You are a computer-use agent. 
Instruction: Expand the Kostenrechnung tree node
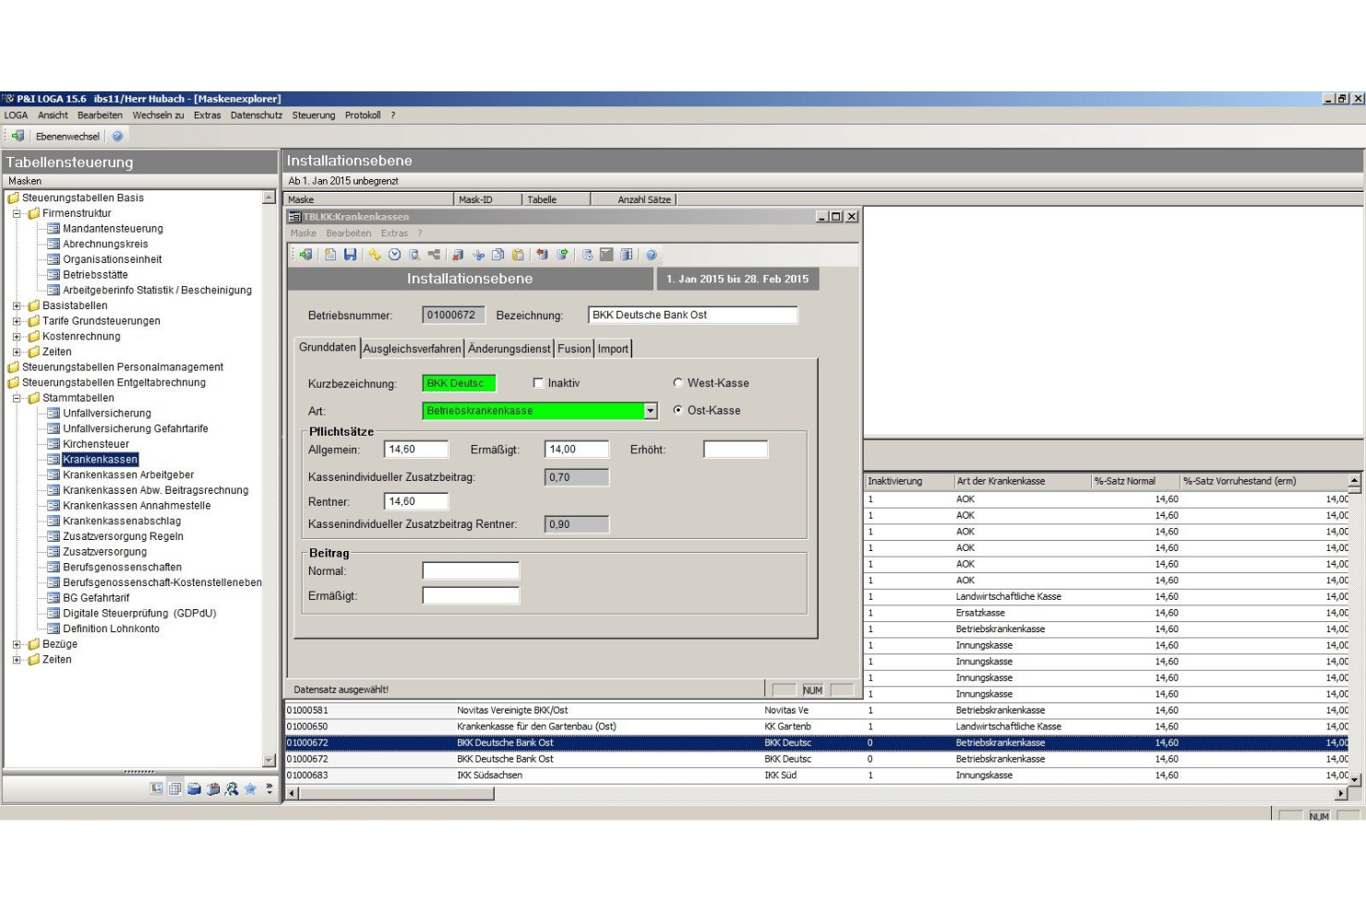(17, 337)
